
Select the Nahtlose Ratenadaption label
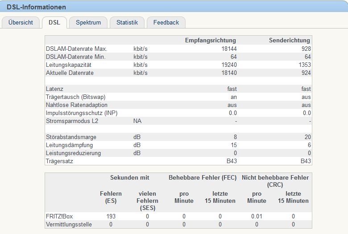(x=77, y=105)
